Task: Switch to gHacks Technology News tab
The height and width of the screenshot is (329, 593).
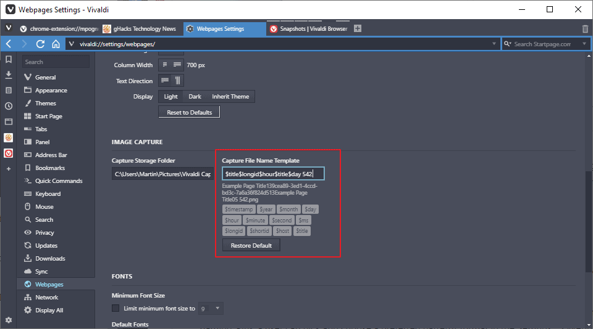Action: point(142,29)
